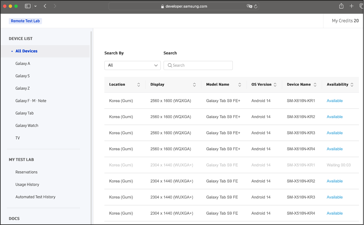Click Available for SM-X516N-KR3
Image resolution: width=364 pixels, height=225 pixels.
[335, 197]
